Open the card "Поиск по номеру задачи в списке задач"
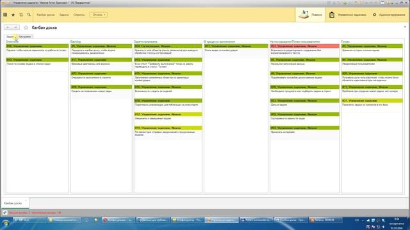 point(37,64)
